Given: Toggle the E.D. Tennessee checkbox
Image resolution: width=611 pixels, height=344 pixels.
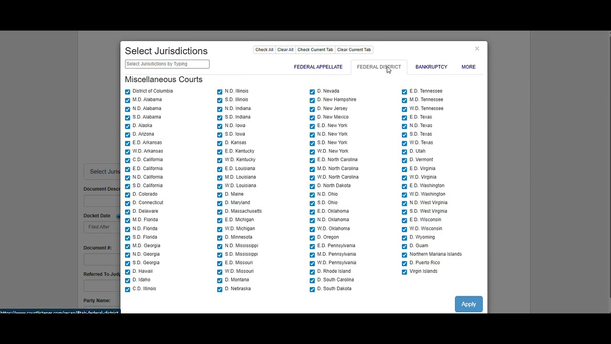Looking at the screenshot, I should click(404, 92).
